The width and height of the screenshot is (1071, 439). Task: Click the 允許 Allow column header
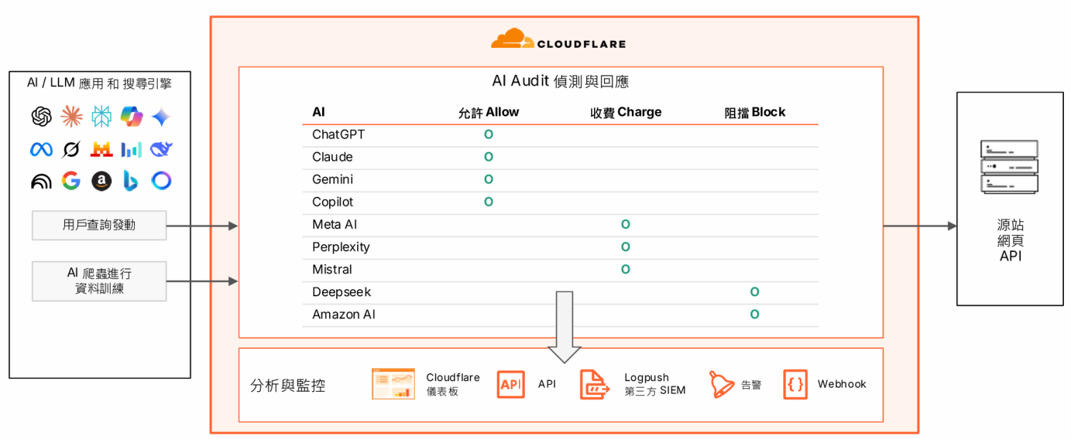[488, 112]
